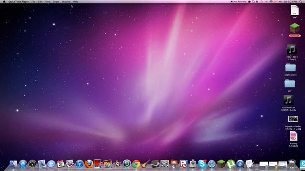Image resolution: width=305 pixels, height=171 pixels.
Task: Open the Apple menu
Action: [x=4, y=1]
